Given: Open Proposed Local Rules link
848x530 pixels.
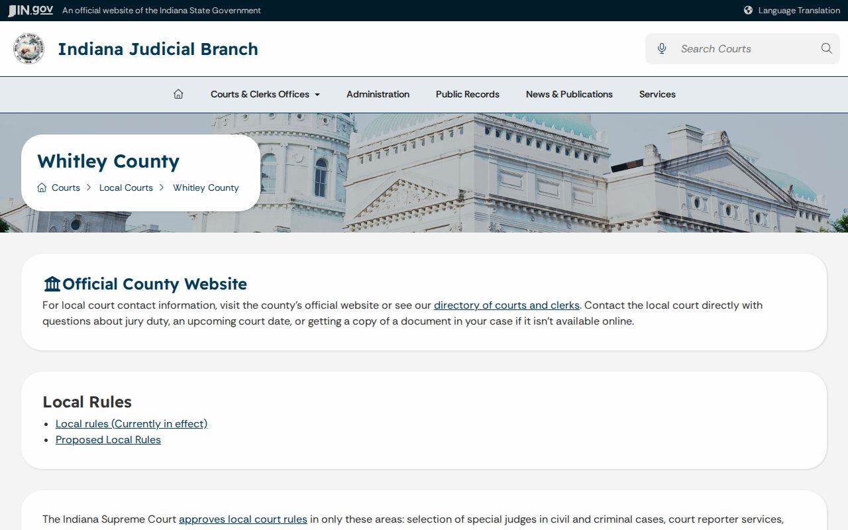Looking at the screenshot, I should coord(108,440).
